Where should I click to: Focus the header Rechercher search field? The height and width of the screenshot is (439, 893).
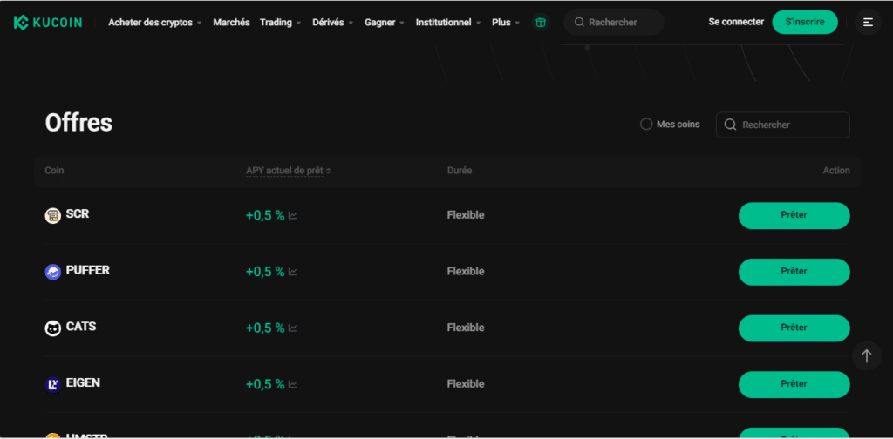[x=614, y=22]
